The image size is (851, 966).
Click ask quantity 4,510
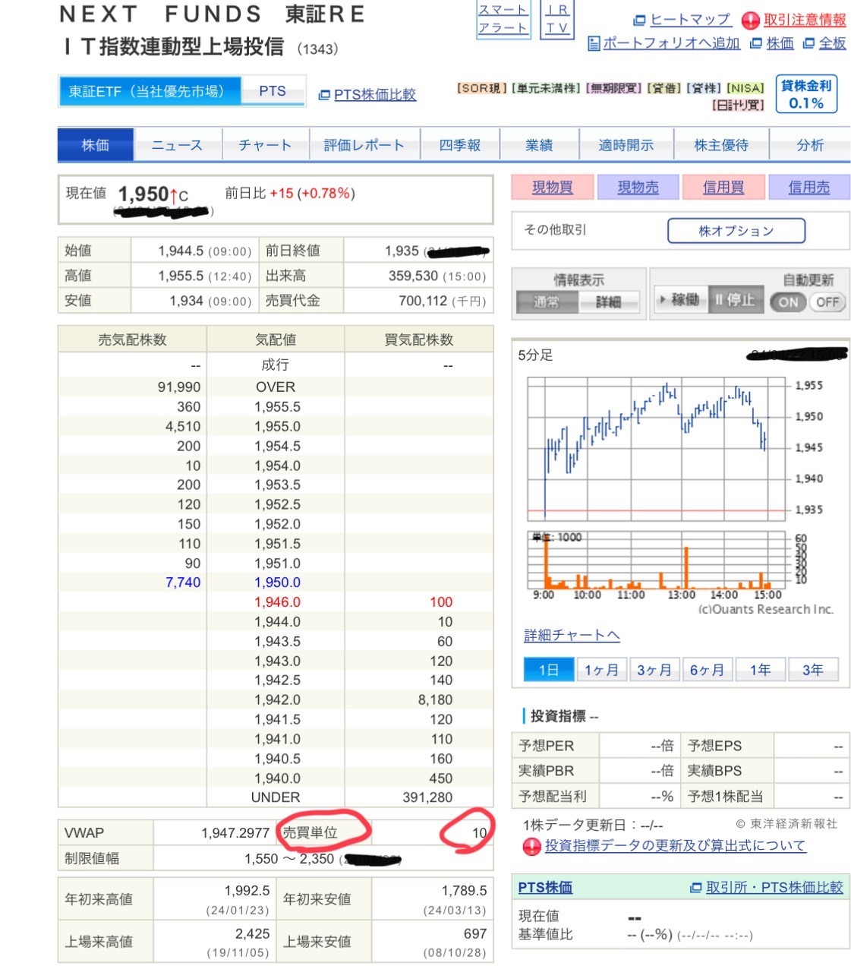click(x=183, y=427)
